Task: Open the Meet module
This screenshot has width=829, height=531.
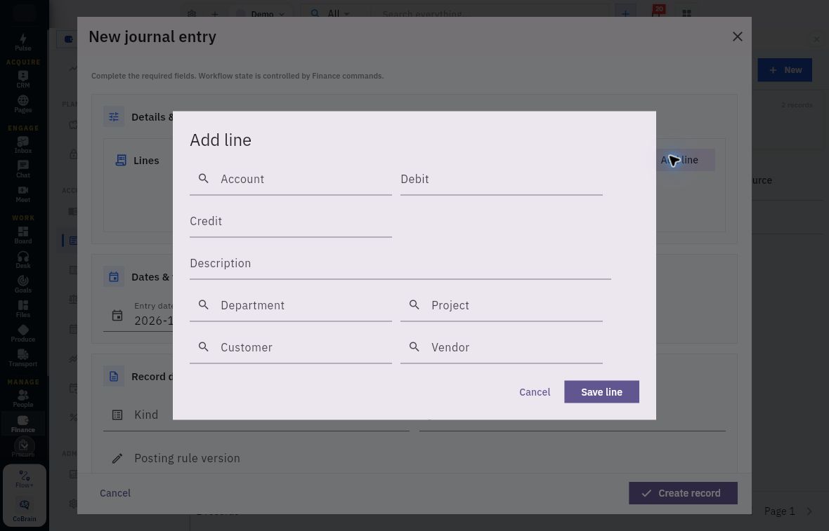Action: click(x=22, y=194)
